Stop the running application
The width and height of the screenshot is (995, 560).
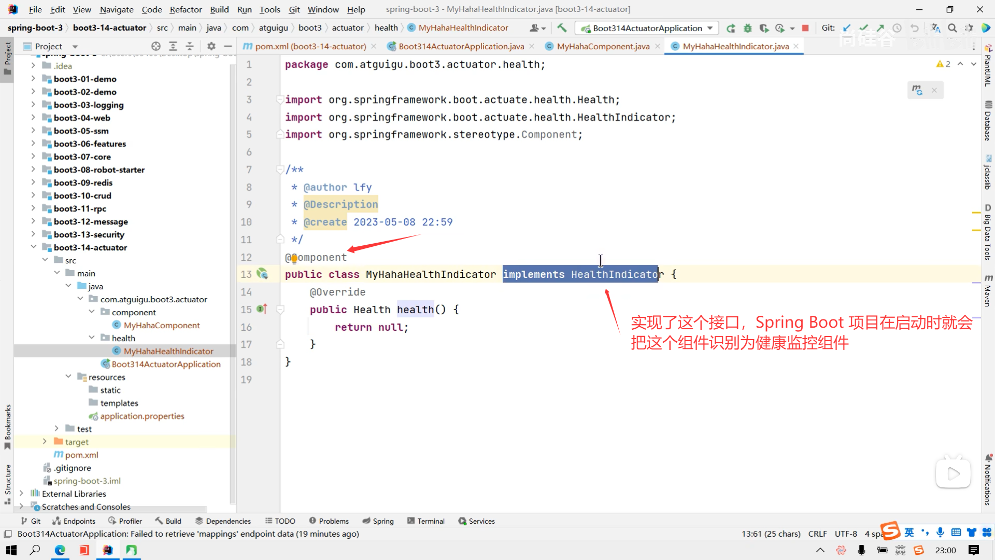[x=805, y=28]
